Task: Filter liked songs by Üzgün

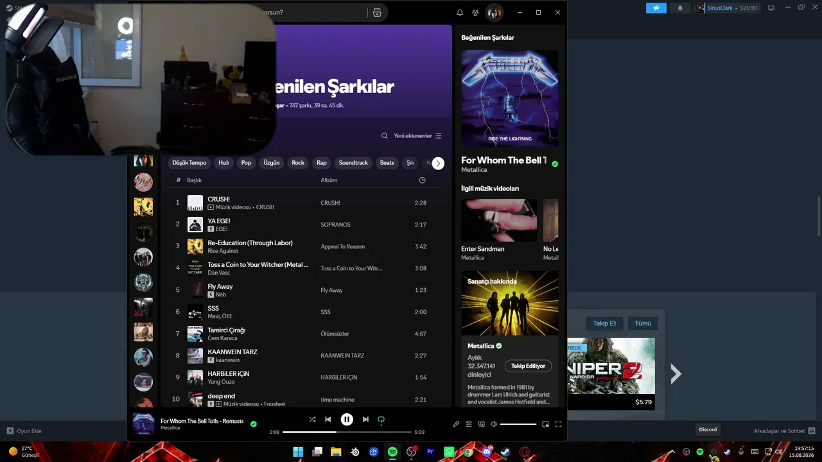Action: click(x=272, y=163)
